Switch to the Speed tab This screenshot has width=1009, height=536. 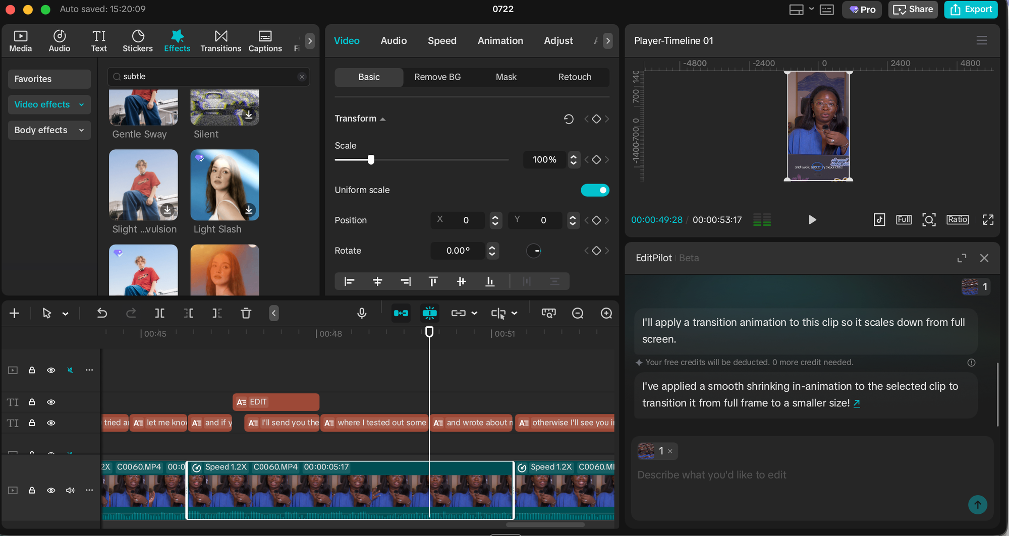(442, 41)
